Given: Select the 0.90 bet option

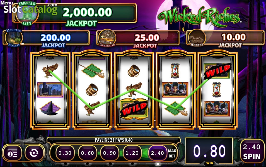Looking at the screenshot, I should tap(110, 153).
